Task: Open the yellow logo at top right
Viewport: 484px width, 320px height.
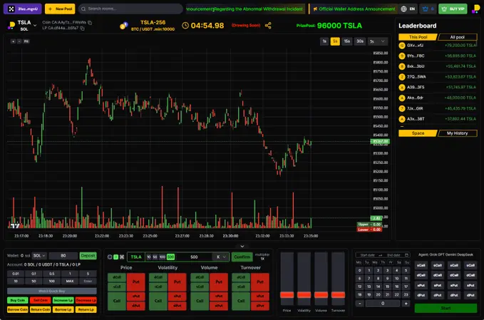Action: pos(475,9)
